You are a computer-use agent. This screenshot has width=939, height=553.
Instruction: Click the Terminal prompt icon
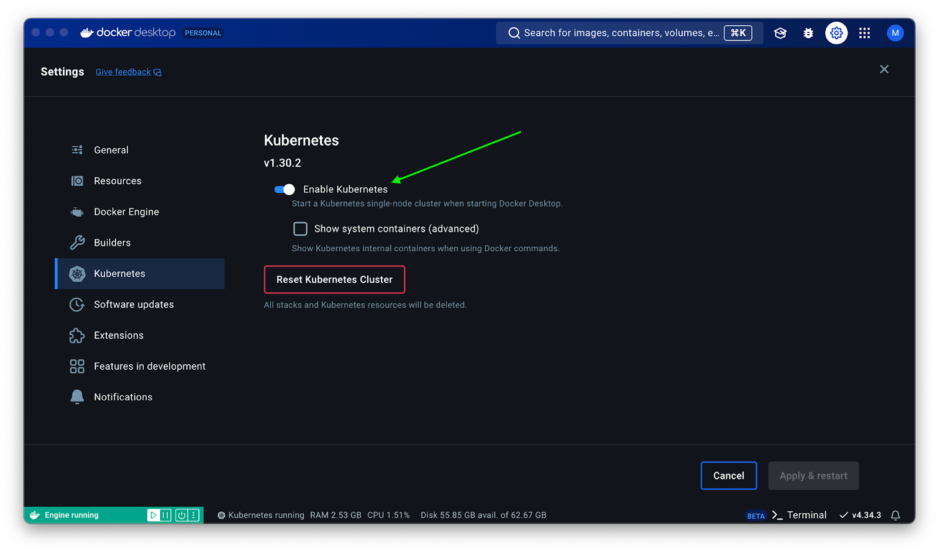coord(777,515)
